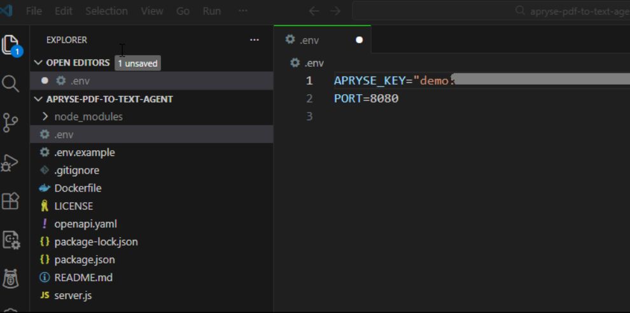Click the unsaved dot on .env tab
Screen dimensions: 630x313
(359, 40)
